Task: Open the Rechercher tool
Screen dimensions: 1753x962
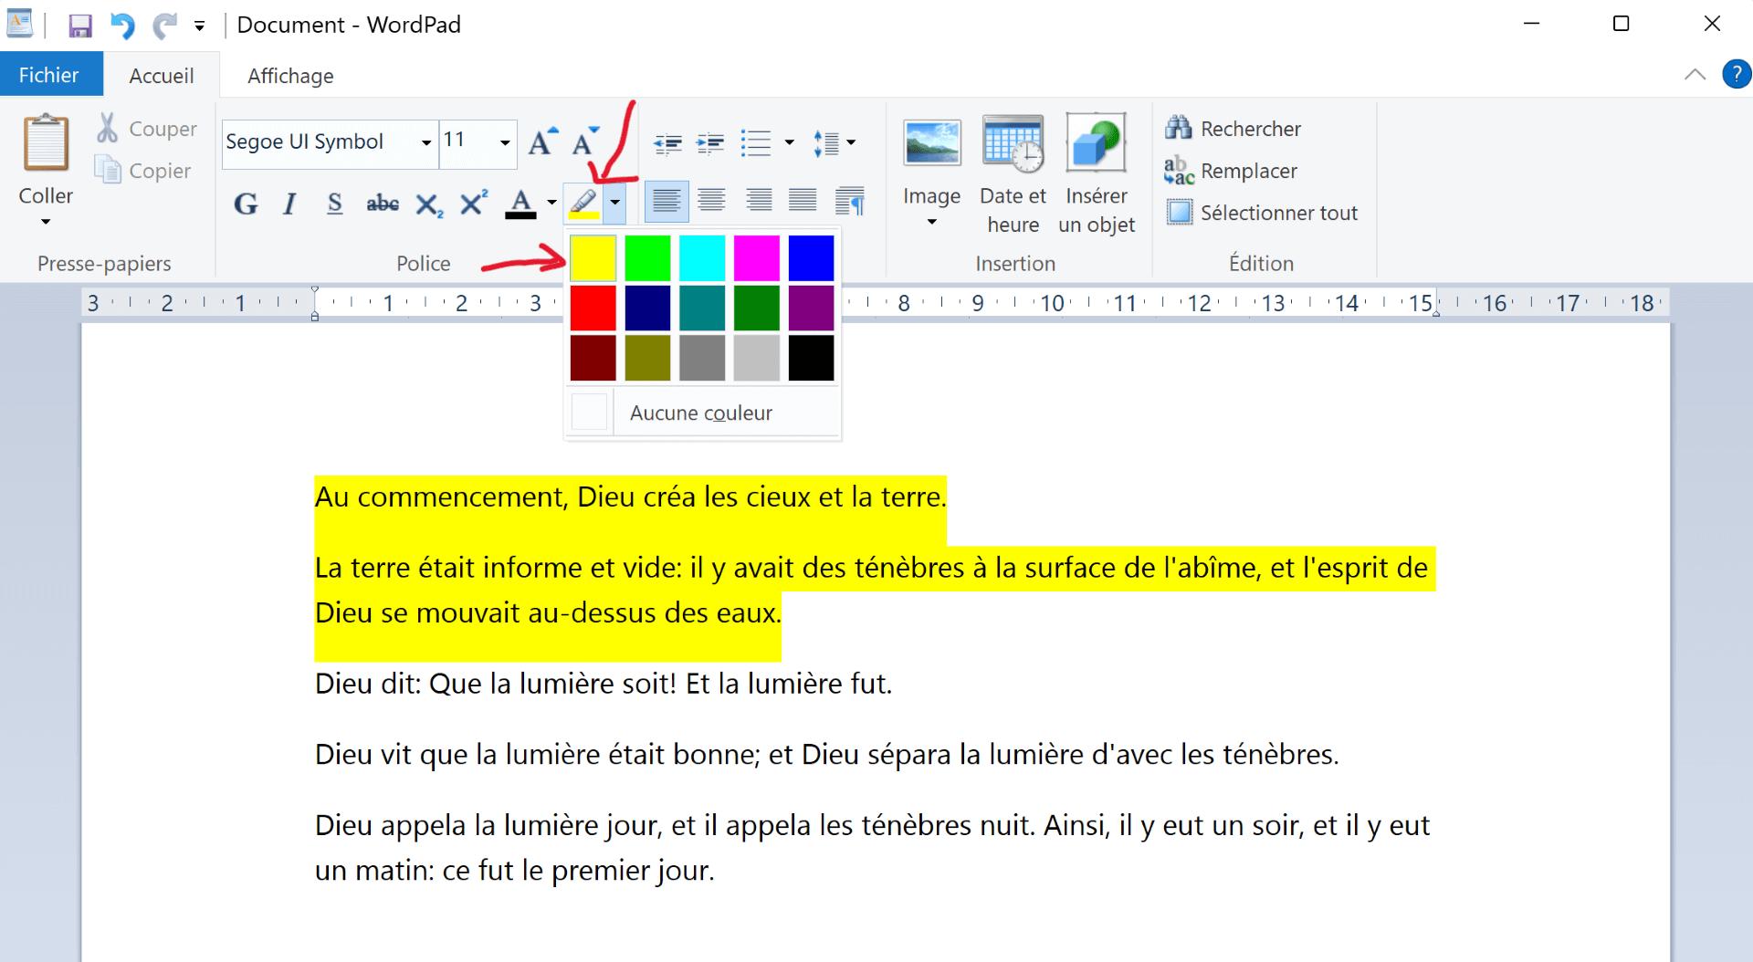Action: coord(1233,129)
